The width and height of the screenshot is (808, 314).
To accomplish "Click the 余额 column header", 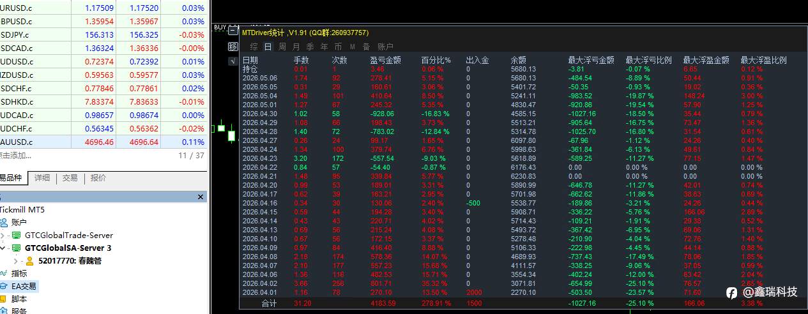I will point(519,60).
